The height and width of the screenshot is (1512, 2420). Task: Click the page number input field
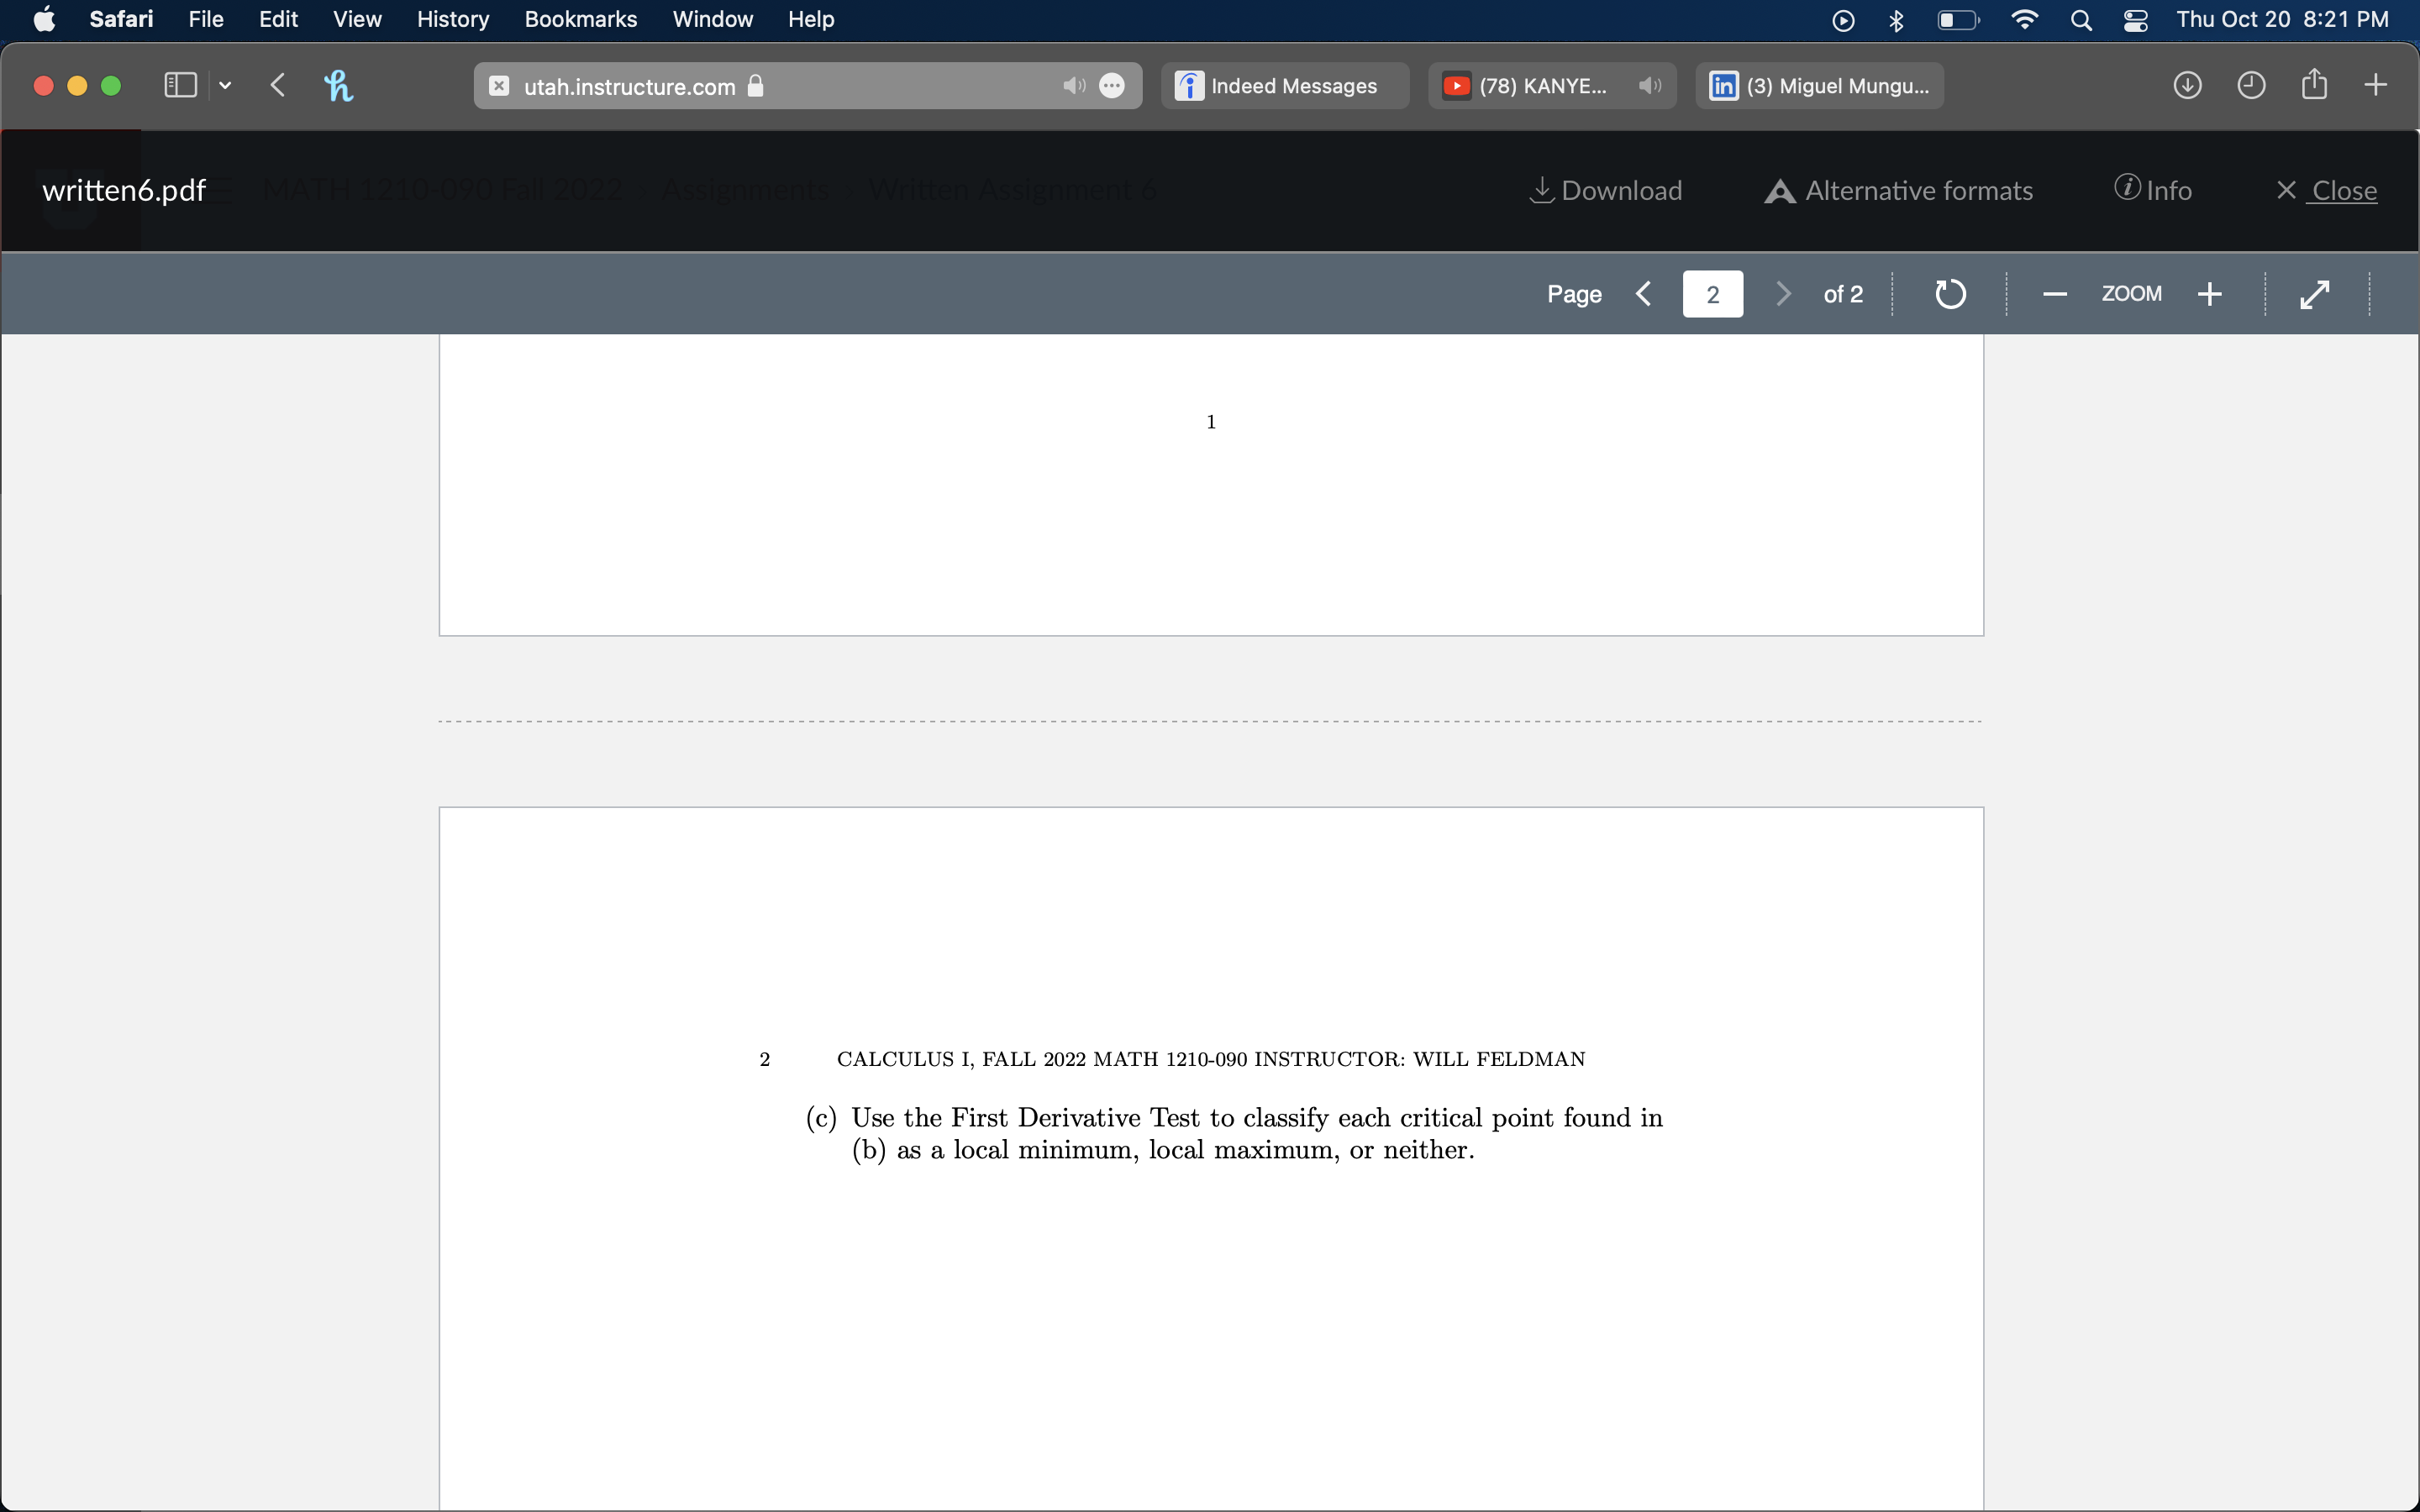point(1712,293)
